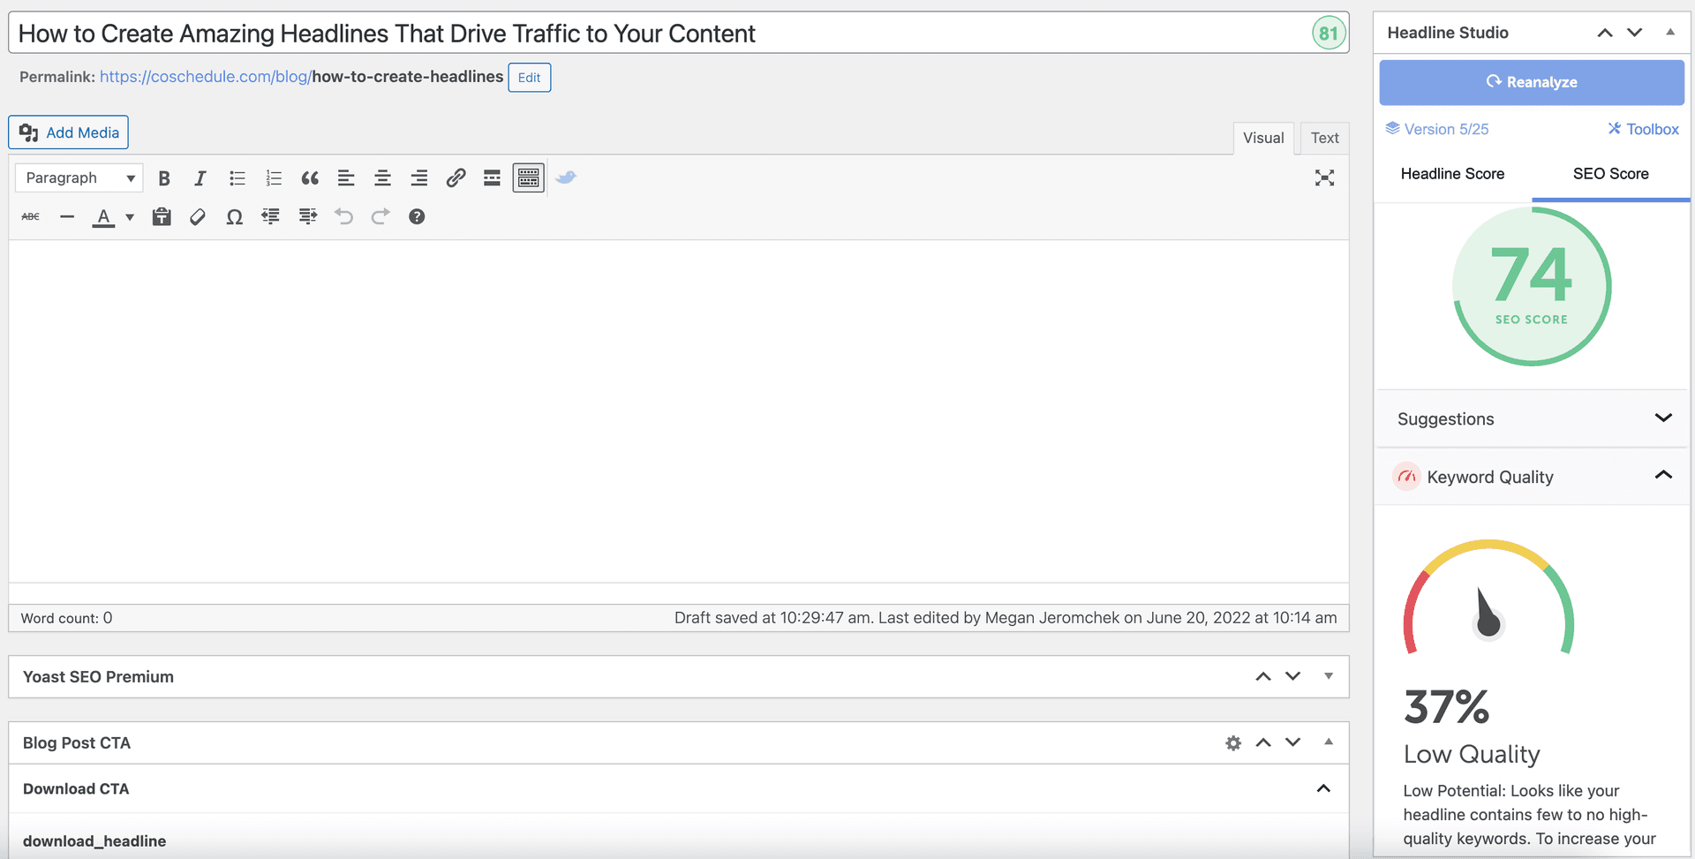Viewport: 1695px width, 859px height.
Task: Toggle the numbered list
Action: click(274, 177)
